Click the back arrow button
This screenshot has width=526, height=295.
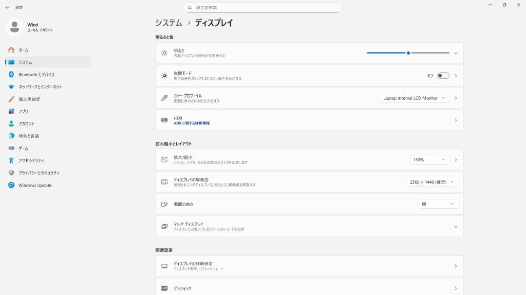[6, 7]
